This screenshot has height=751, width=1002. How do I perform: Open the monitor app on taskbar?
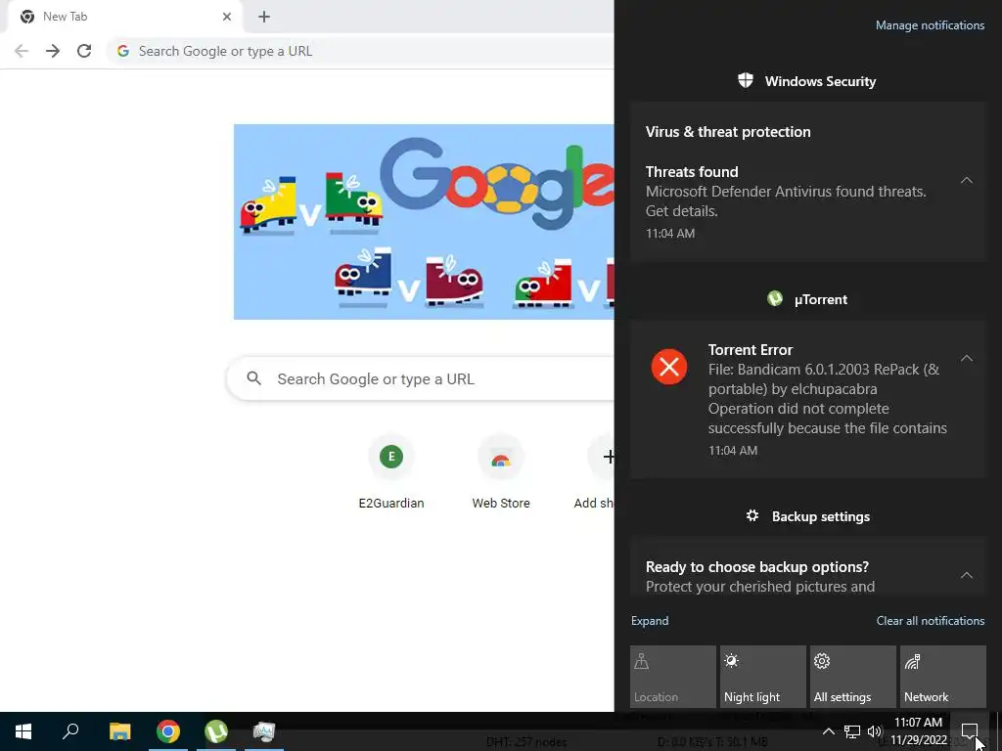coord(264,731)
